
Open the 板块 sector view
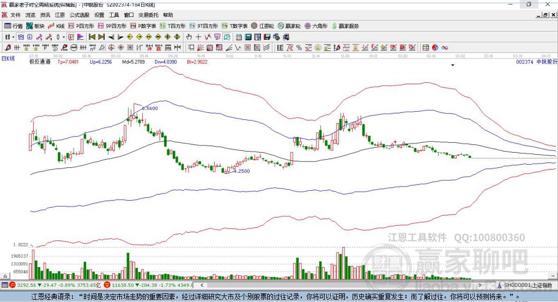[x=35, y=26]
